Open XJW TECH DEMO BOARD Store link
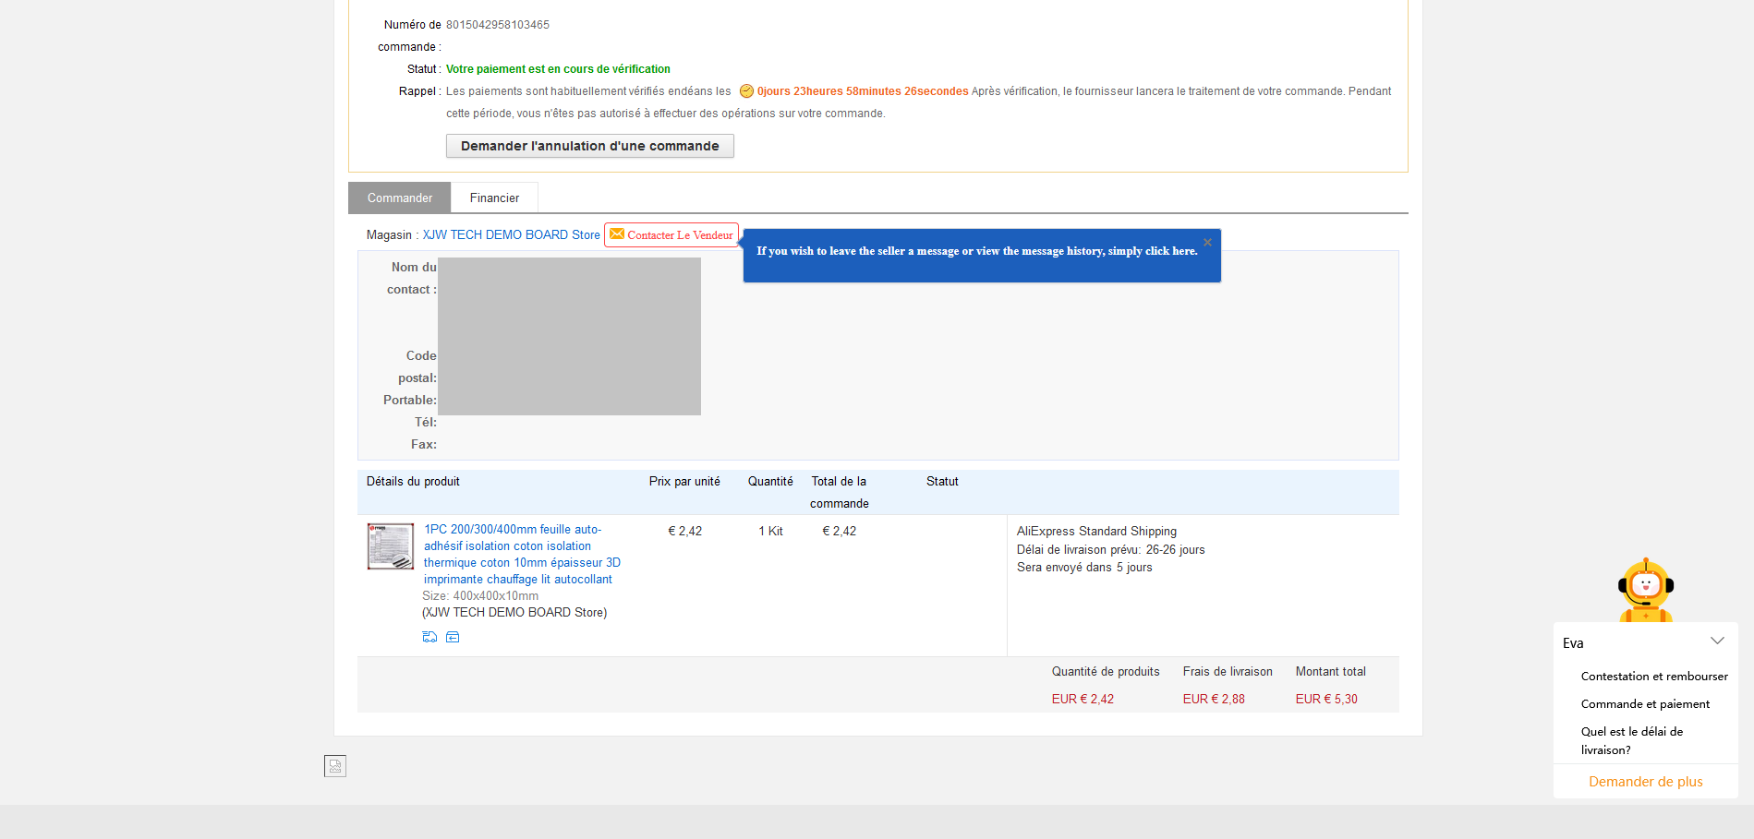The height and width of the screenshot is (839, 1754). coord(512,235)
